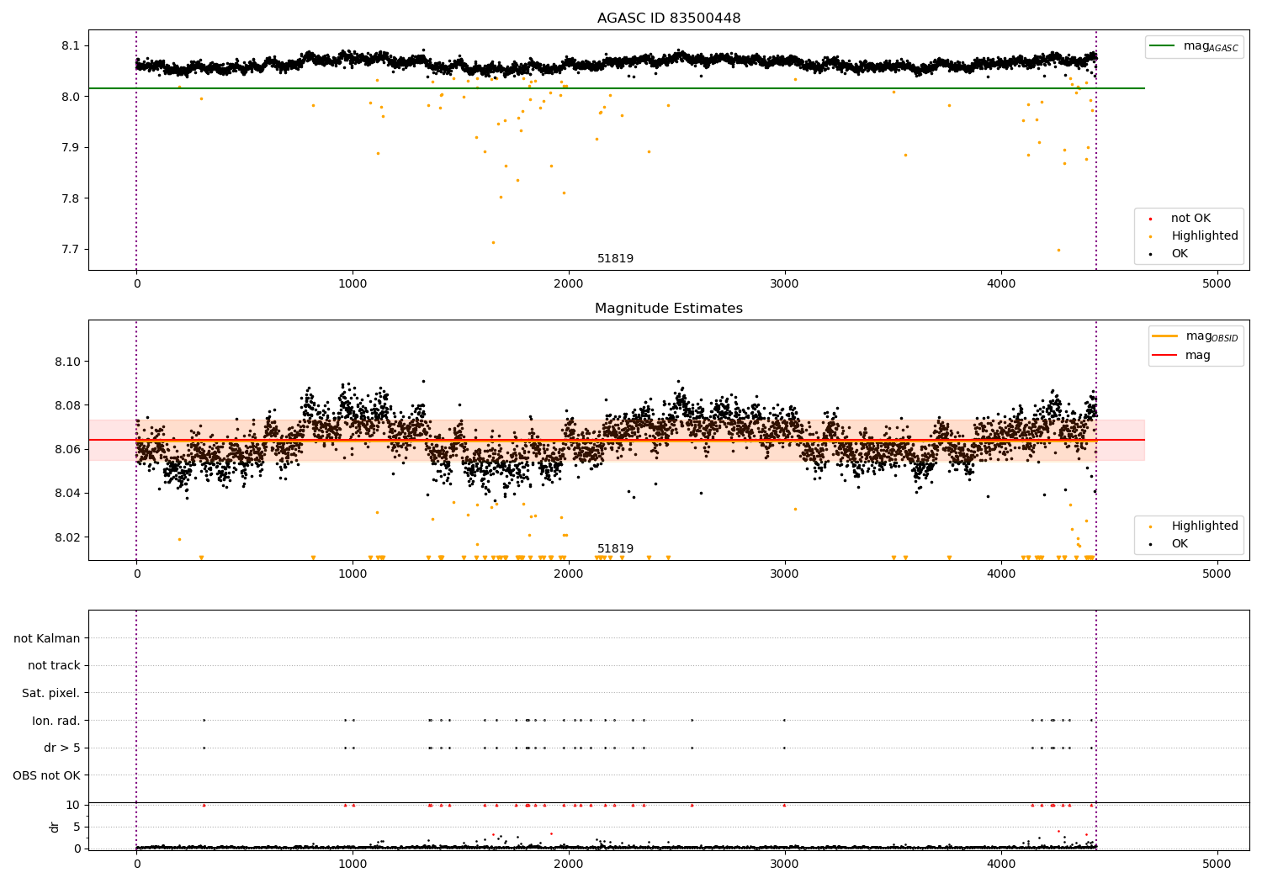Click 'Highlighted' in the Magnitude Estimates legend

[x=1205, y=526]
